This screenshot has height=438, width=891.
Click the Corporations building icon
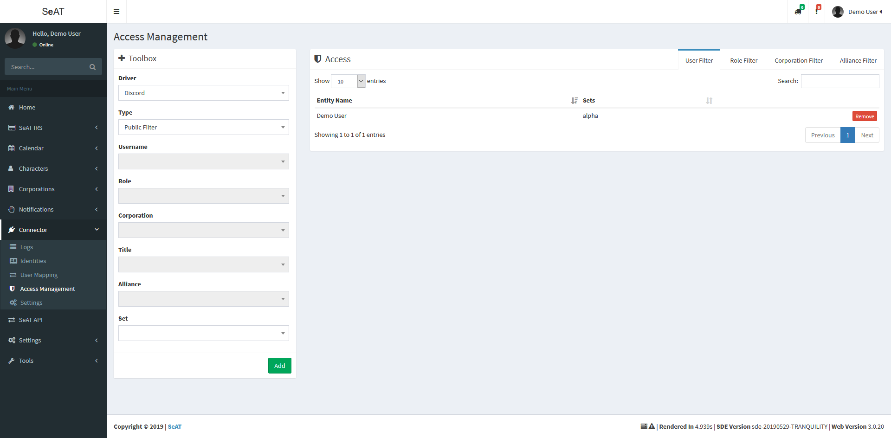click(x=11, y=189)
